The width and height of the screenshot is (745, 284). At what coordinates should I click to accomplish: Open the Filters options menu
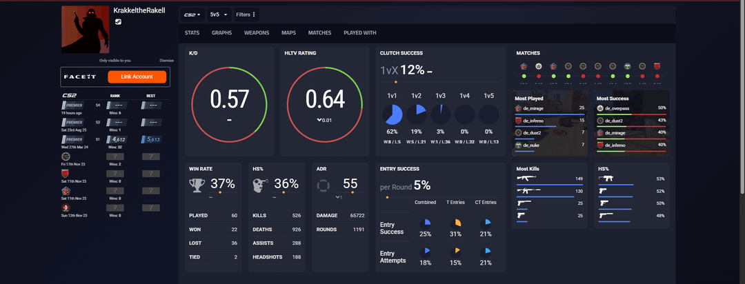click(x=246, y=14)
